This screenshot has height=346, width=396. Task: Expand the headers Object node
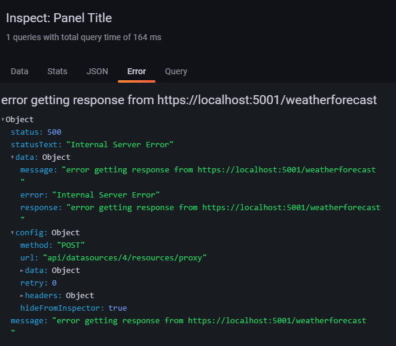(22, 296)
